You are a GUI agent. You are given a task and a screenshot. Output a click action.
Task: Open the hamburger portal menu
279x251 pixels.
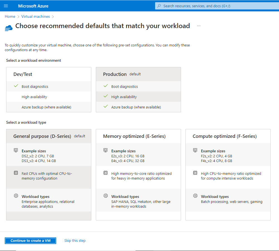pyautogui.click(x=6, y=6)
